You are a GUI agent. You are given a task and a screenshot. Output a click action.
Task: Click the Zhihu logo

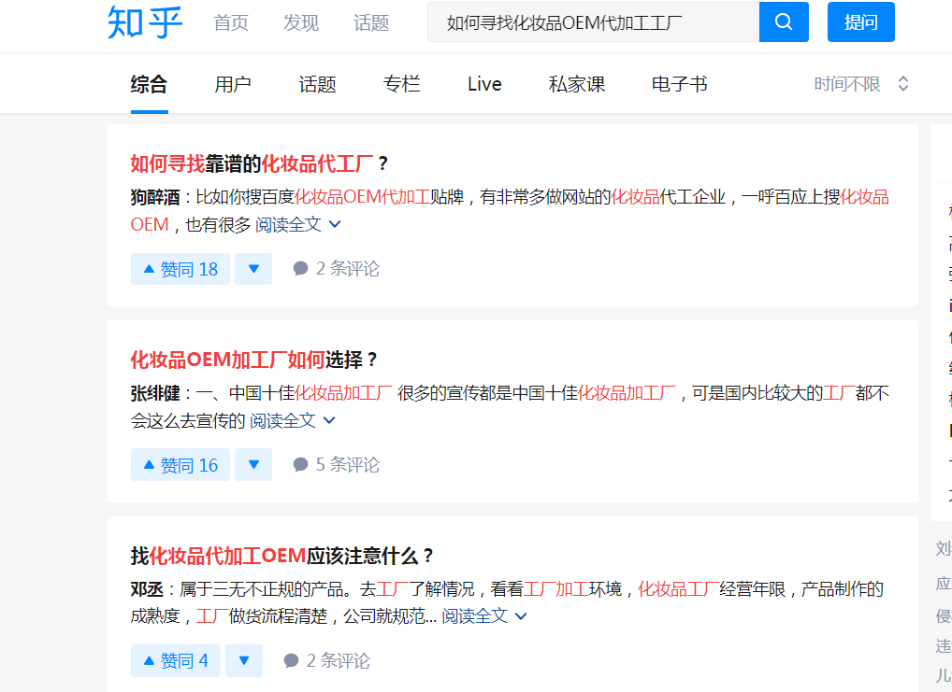pyautogui.click(x=147, y=22)
